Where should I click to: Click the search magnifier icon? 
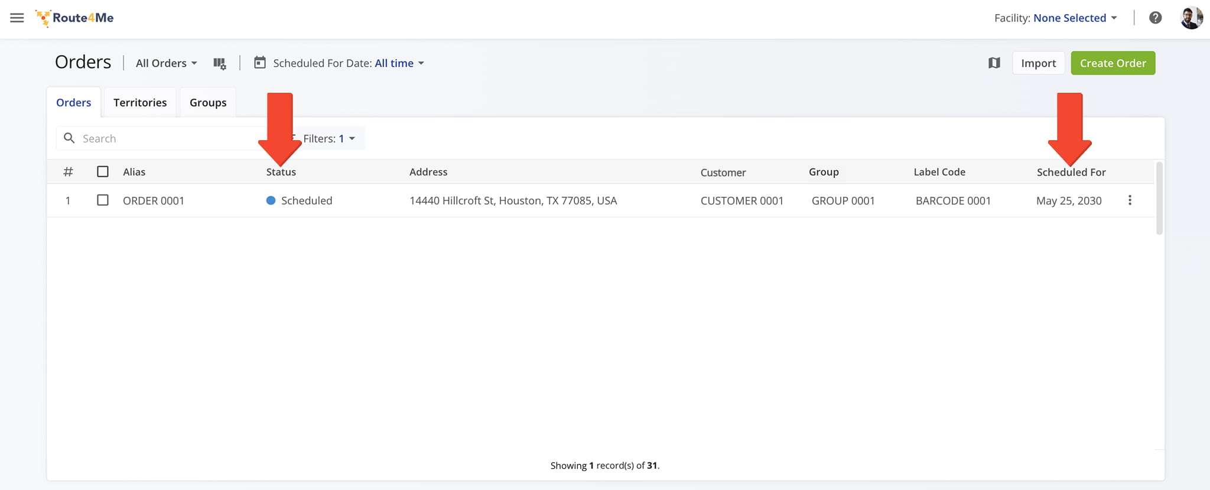[x=69, y=138]
